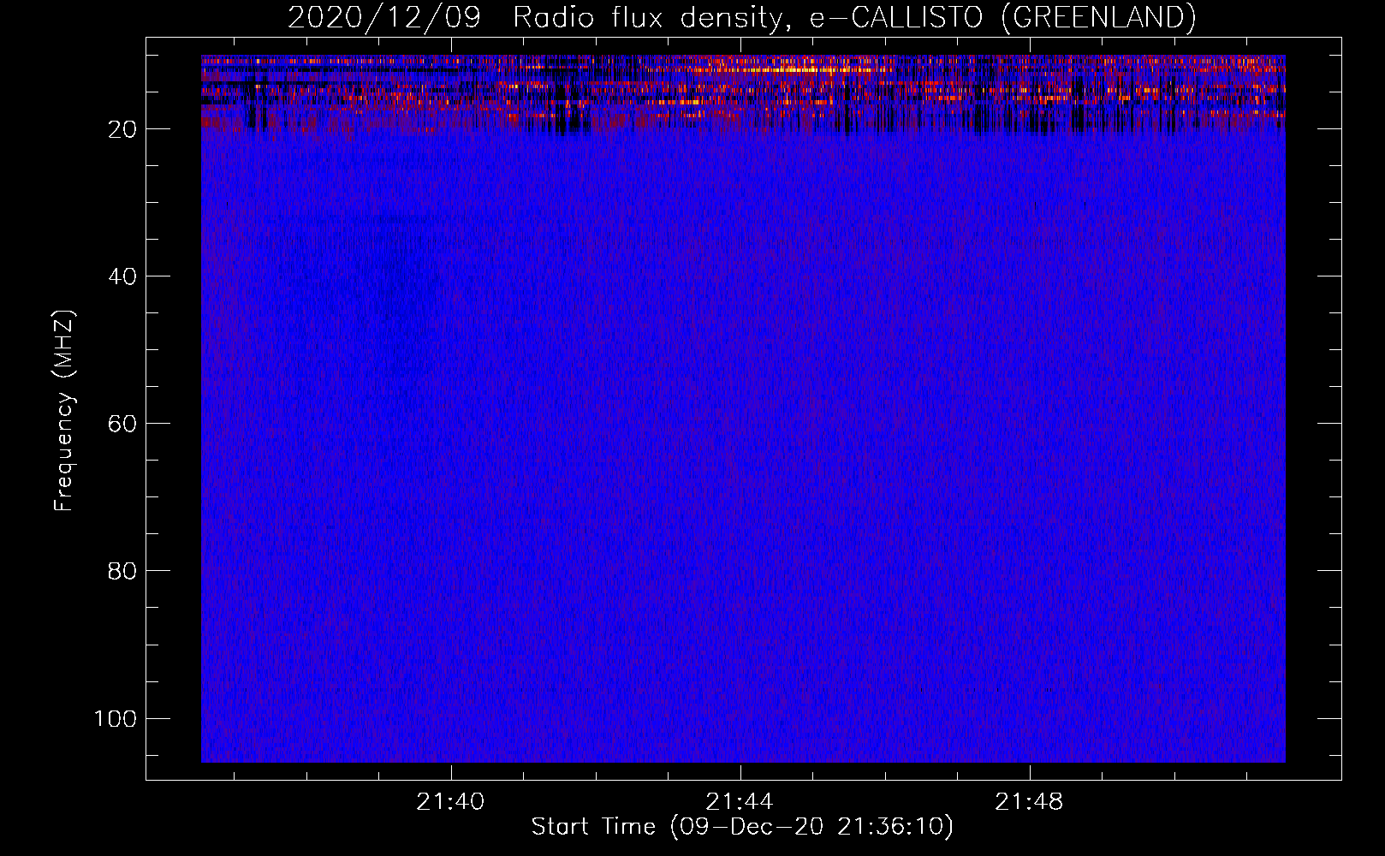Viewport: 1385px width, 856px height.
Task: Click the 21:44 time axis label
Action: point(740,801)
